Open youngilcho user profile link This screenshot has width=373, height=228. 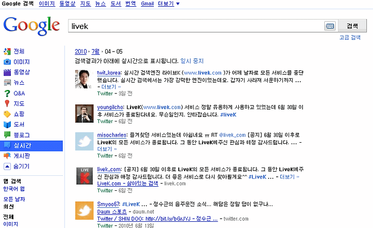pos(110,108)
